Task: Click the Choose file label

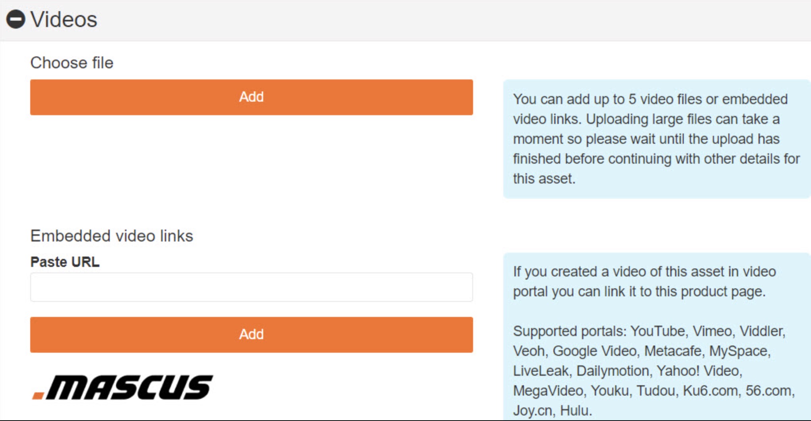Action: (x=72, y=63)
